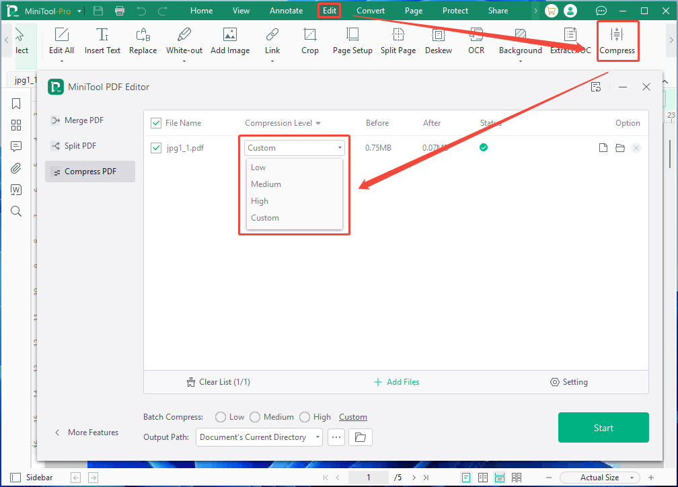Open the Compression Level column dropdown
This screenshot has height=487, width=678.
click(319, 123)
